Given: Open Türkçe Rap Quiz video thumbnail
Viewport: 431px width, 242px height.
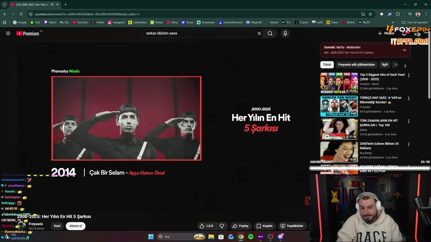Looking at the screenshot, I should pyautogui.click(x=339, y=106).
